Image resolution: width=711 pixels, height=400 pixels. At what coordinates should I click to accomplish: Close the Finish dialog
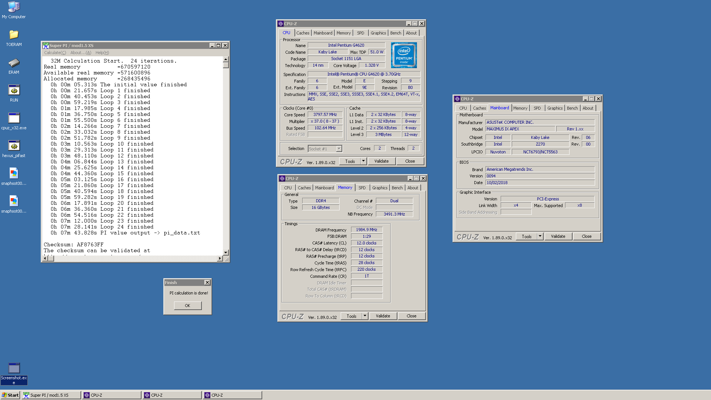207,283
